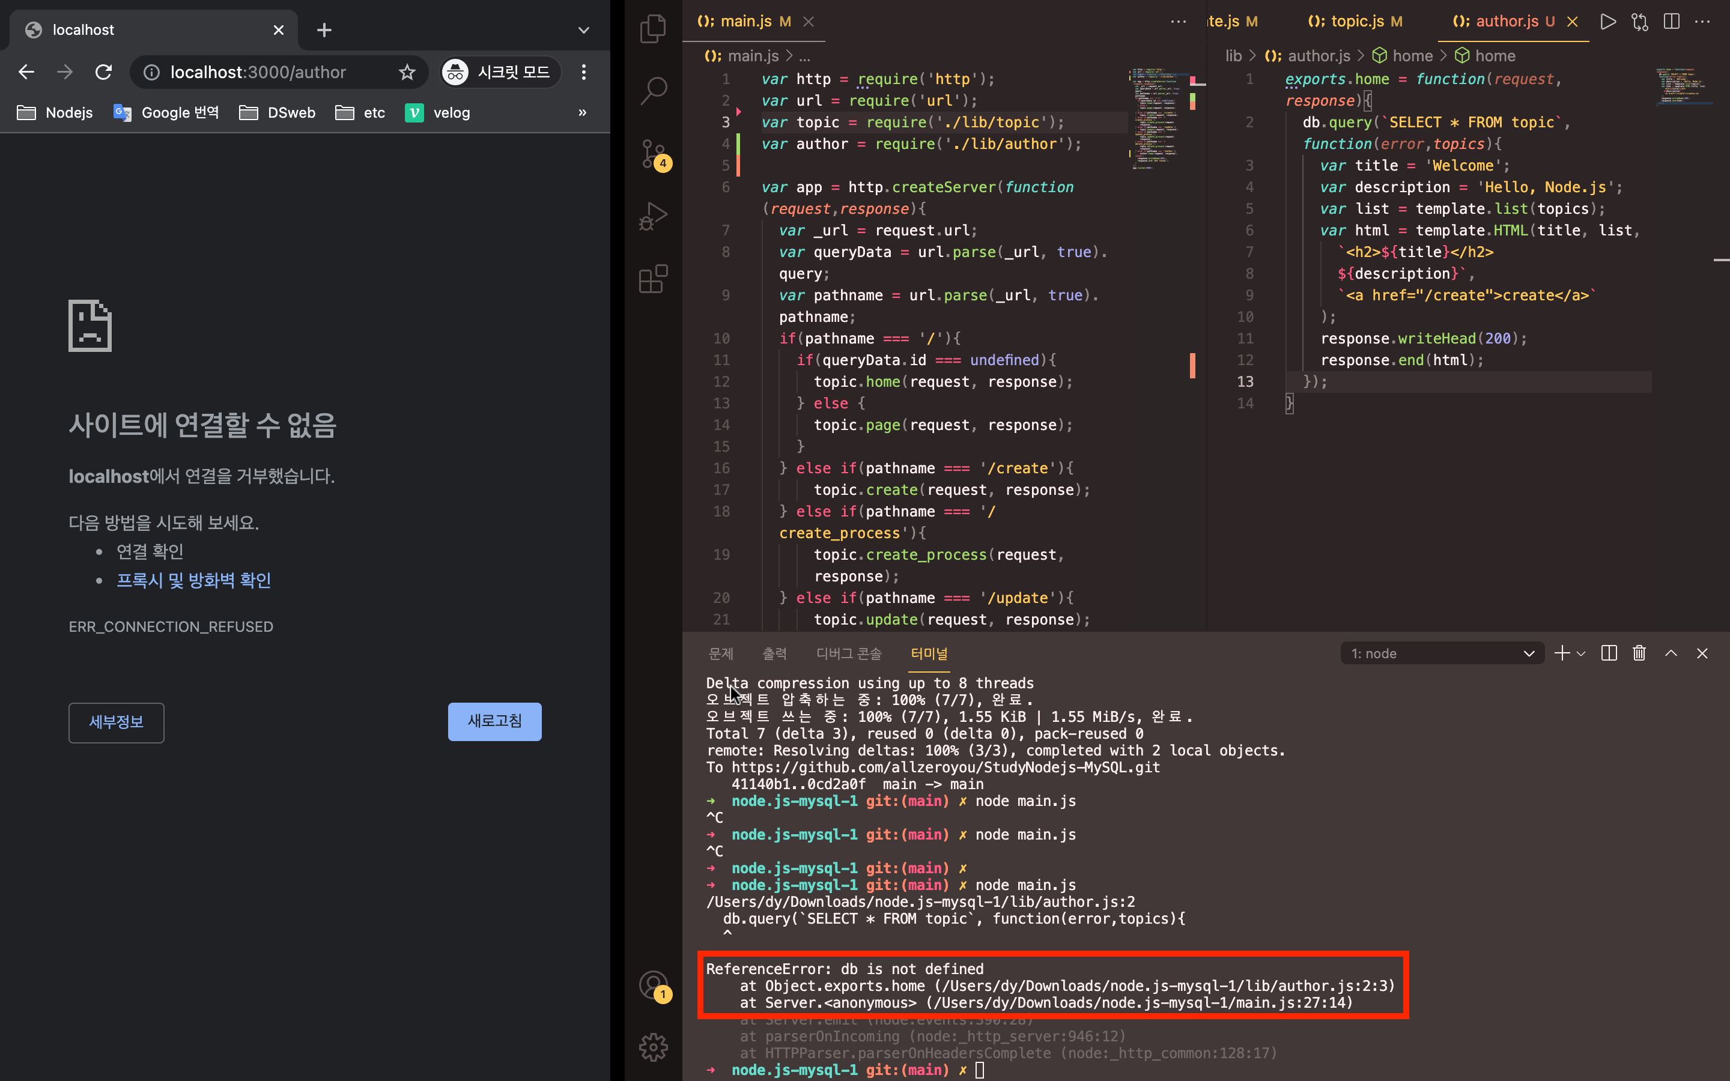Open Source Control view with 4 changes
The image size is (1730, 1081).
(x=653, y=154)
